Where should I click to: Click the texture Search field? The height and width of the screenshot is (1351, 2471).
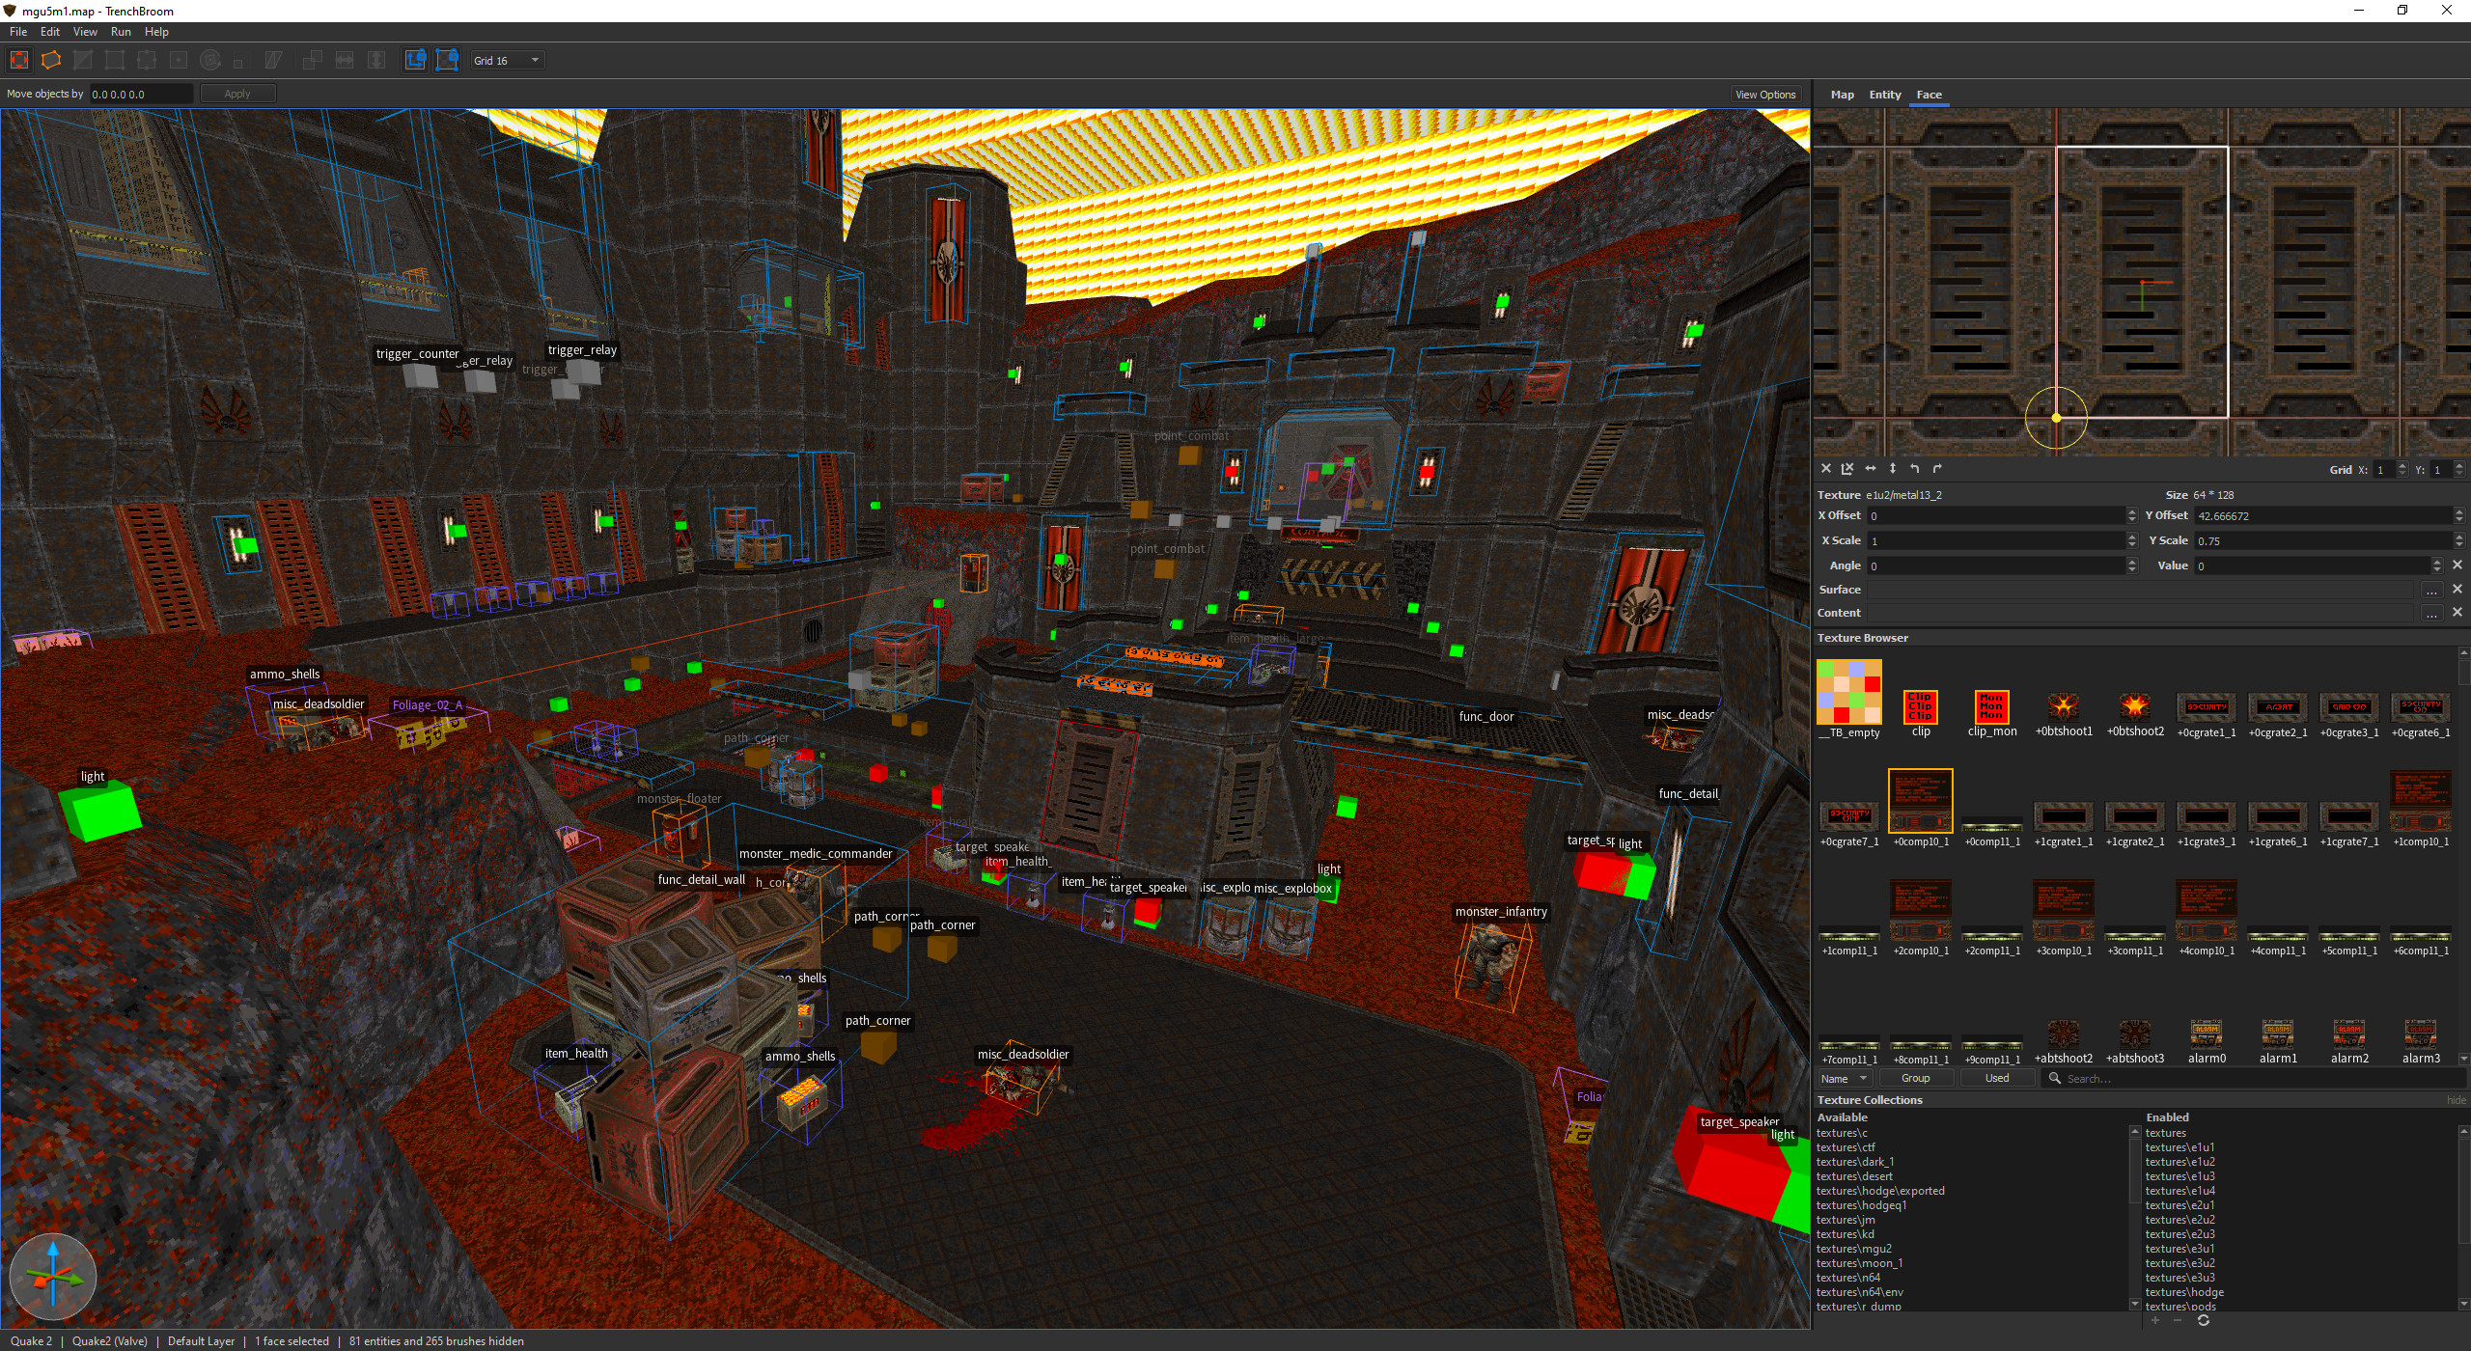point(2254,1078)
